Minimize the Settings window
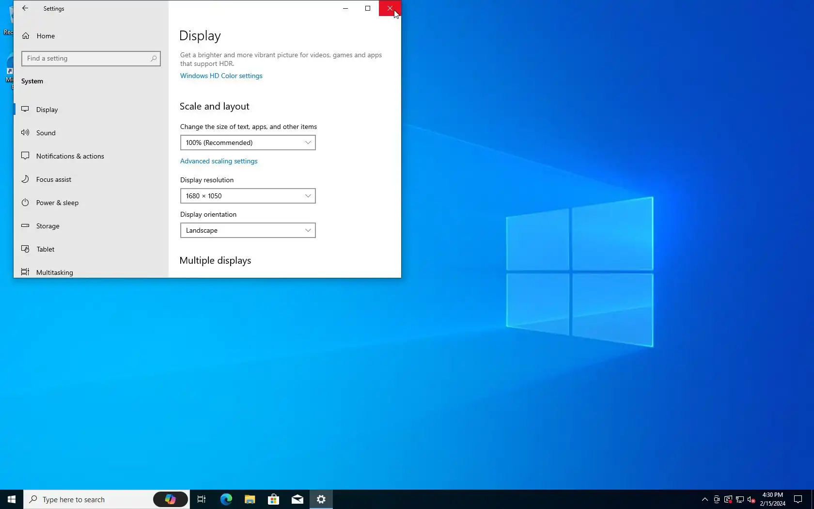 point(345,8)
